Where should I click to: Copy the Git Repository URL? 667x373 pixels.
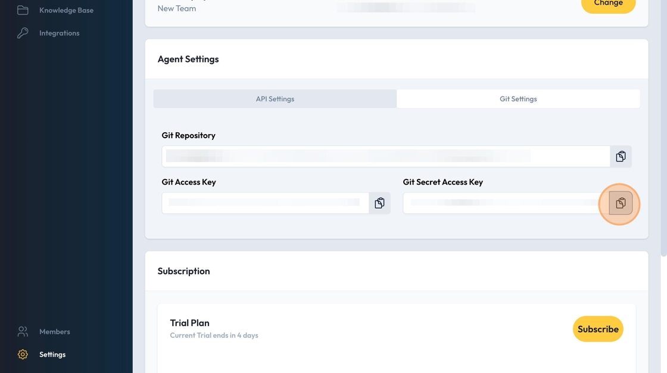point(621,156)
